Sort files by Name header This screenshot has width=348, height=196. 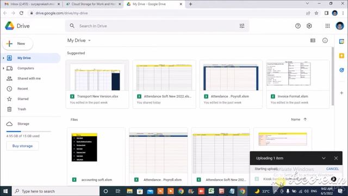click(295, 119)
